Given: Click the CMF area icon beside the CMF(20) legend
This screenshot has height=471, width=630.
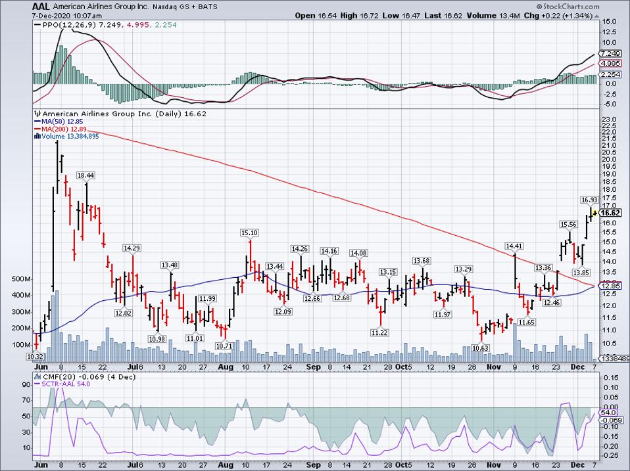Looking at the screenshot, I should (37, 376).
